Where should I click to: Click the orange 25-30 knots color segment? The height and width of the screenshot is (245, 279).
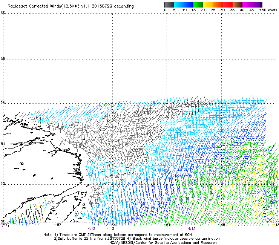coord(218,5)
